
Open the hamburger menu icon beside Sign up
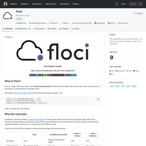click(x=141, y=4)
